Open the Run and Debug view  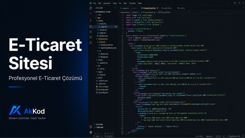point(91,26)
